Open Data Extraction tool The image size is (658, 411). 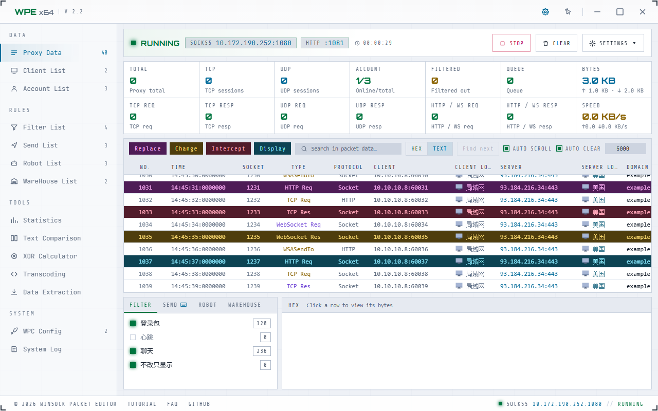(52, 292)
